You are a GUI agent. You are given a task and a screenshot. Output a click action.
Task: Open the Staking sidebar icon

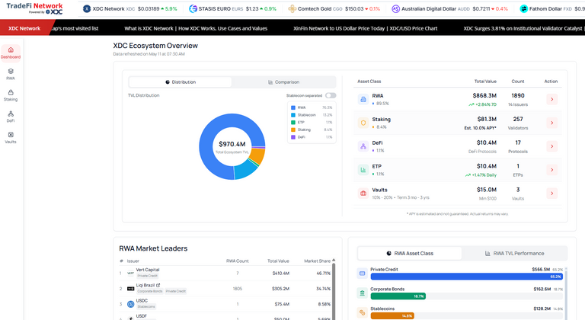coord(11,95)
